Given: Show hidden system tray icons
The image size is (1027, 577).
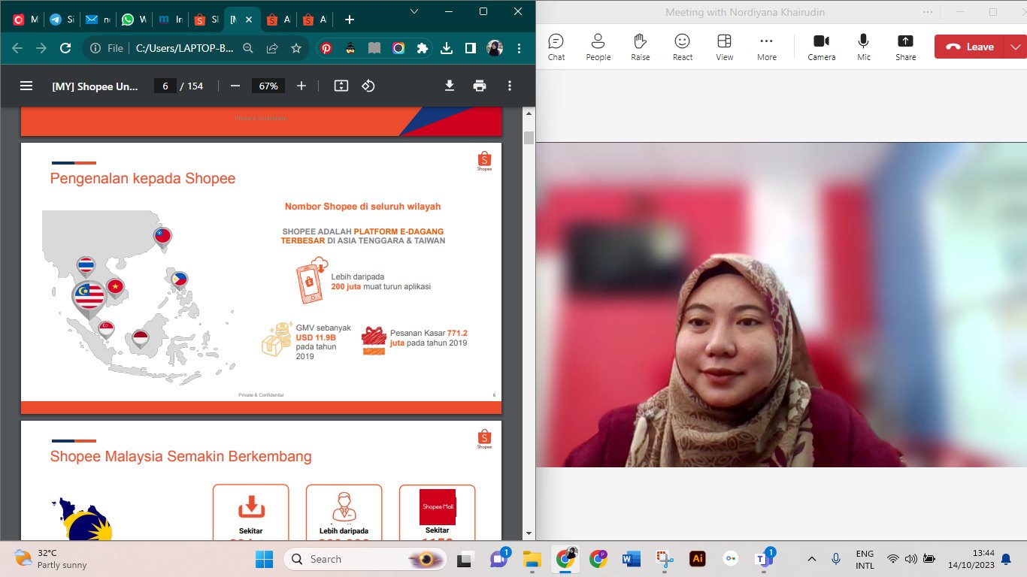Looking at the screenshot, I should point(811,559).
